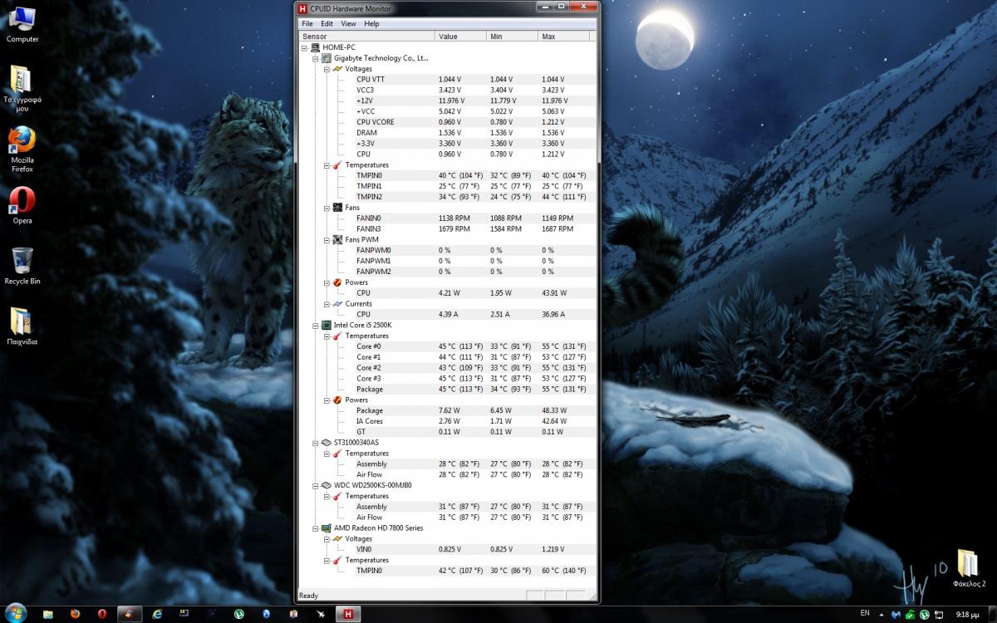Collapse the motherboard Voltages group

327,69
